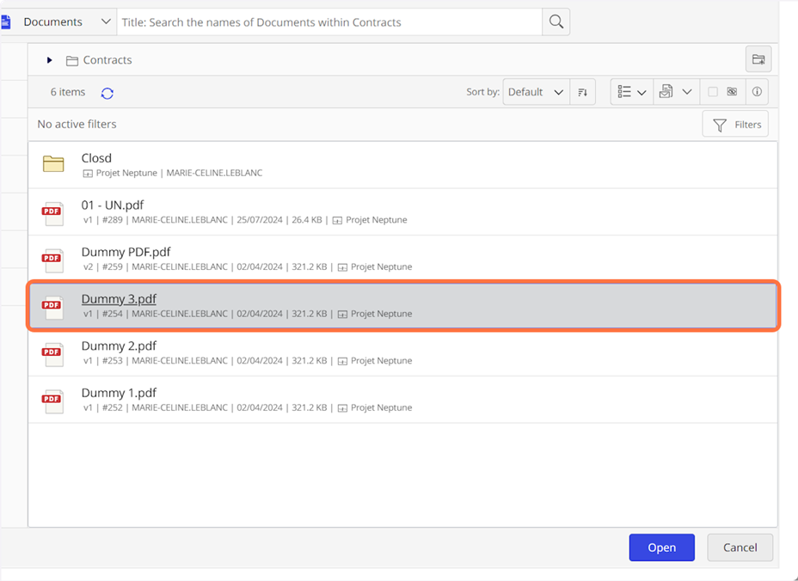Click the information panel icon
Viewport: 798px width, 581px height.
757,92
